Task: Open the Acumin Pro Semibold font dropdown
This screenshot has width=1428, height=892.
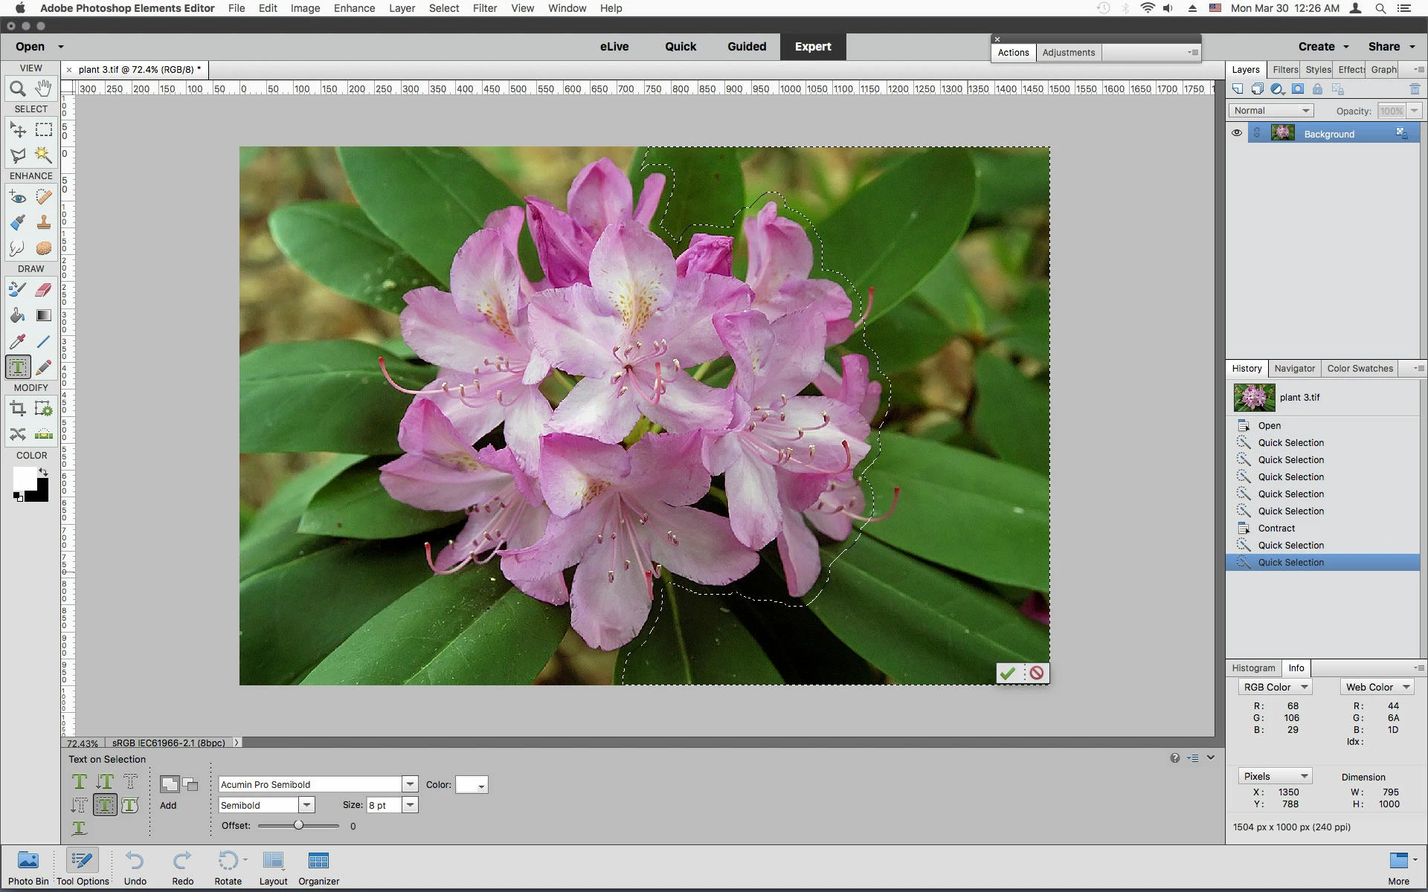Action: pos(410,784)
